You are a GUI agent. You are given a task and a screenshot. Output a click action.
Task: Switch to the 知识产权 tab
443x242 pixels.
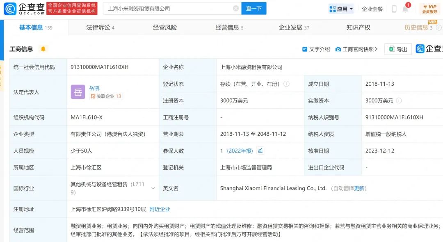[x=358, y=27]
